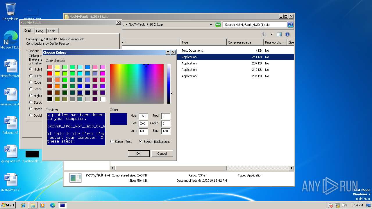The width and height of the screenshot is (372, 209).
Task: Sort by the Compressed size column header
Action: click(x=245, y=42)
